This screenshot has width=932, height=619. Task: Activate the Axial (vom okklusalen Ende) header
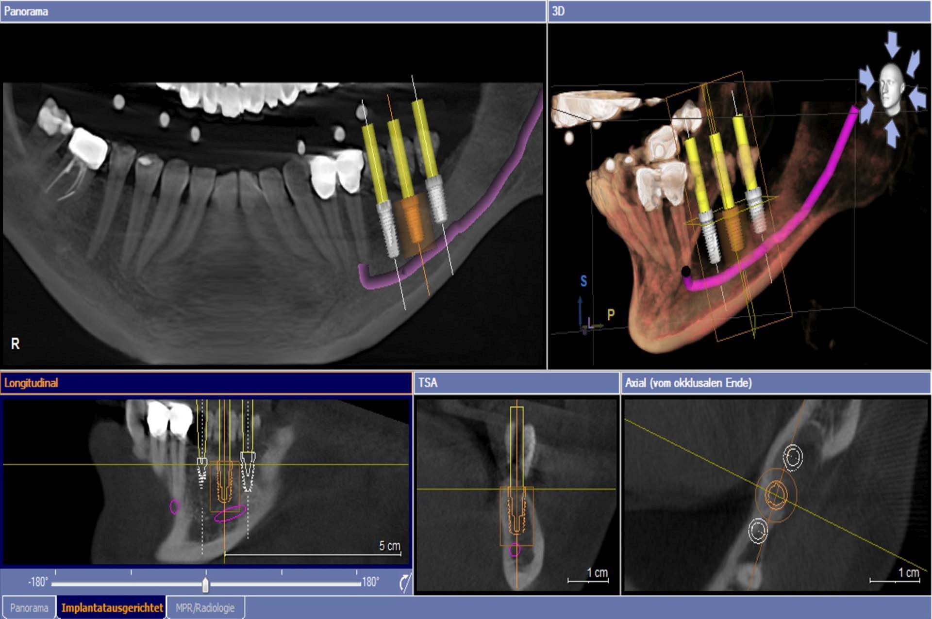coord(776,383)
